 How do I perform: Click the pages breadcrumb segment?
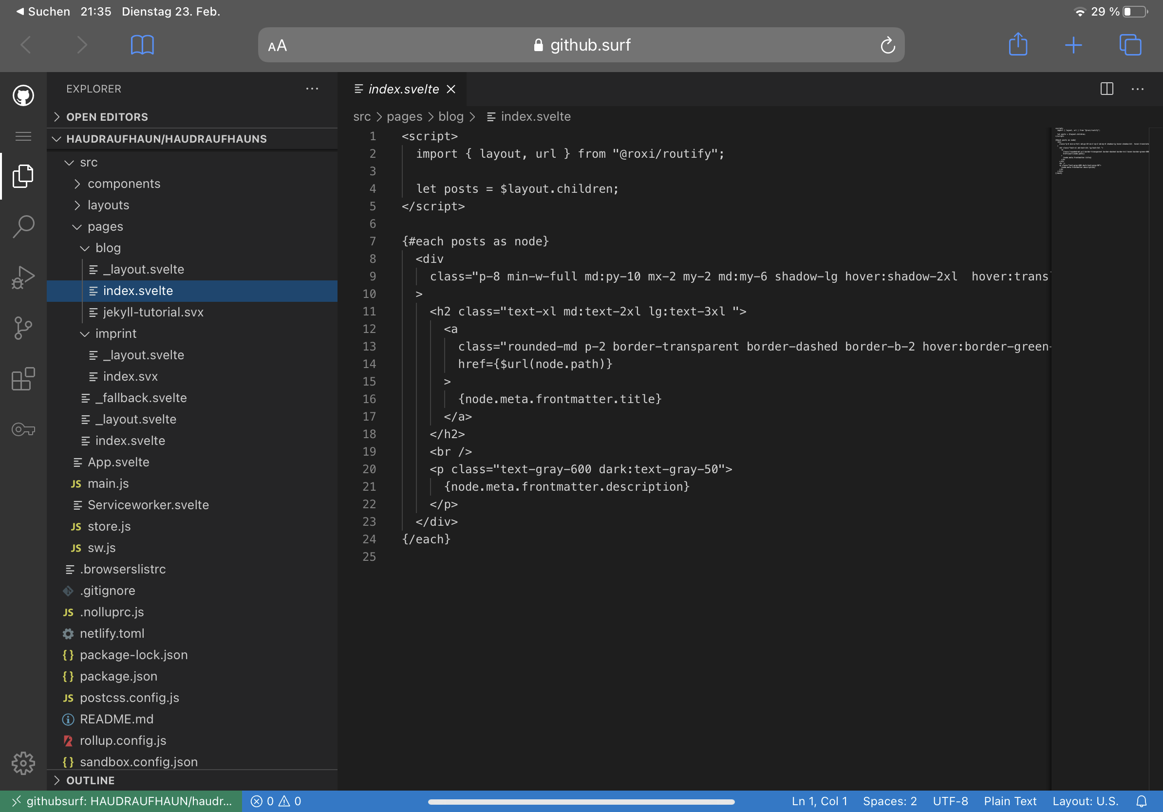point(404,116)
